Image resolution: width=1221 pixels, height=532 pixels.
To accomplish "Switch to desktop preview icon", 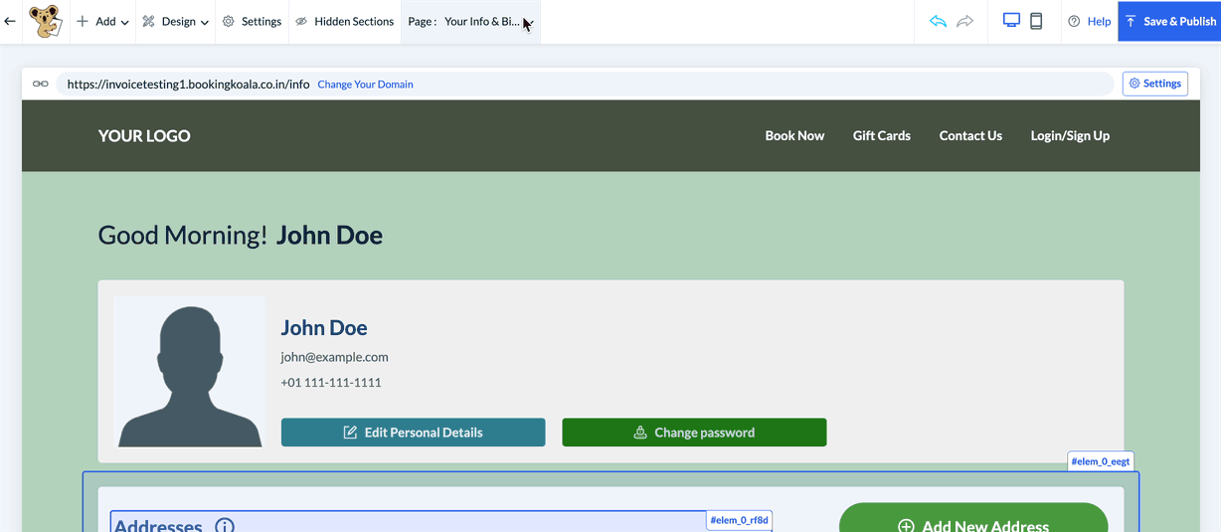I will click(1011, 20).
